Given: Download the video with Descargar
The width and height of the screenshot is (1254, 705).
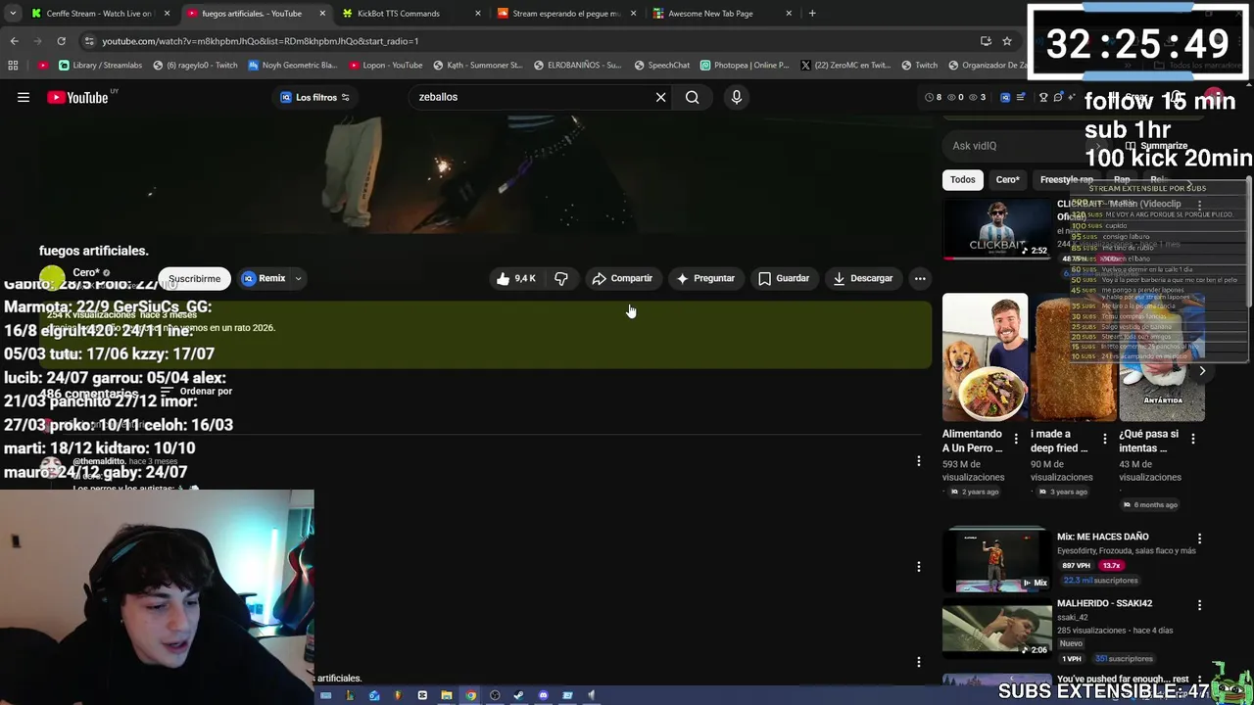Looking at the screenshot, I should point(863,278).
